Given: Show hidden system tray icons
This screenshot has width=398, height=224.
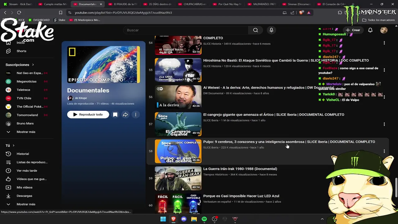Looking at the screenshot, I should (322, 219).
